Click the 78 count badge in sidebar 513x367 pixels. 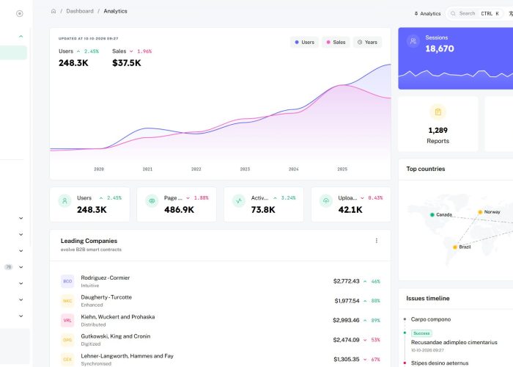point(9,267)
